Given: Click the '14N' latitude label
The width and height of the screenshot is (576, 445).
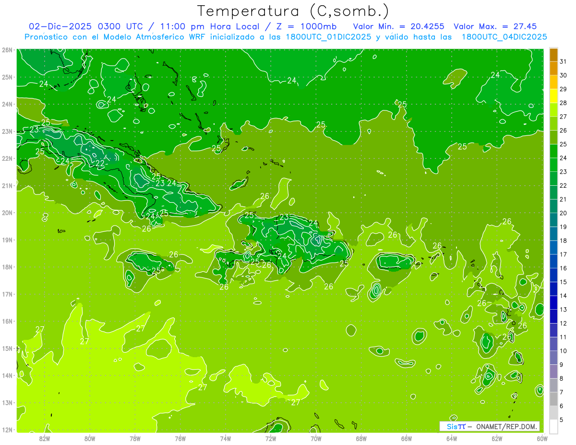Looking at the screenshot, I should [7, 375].
